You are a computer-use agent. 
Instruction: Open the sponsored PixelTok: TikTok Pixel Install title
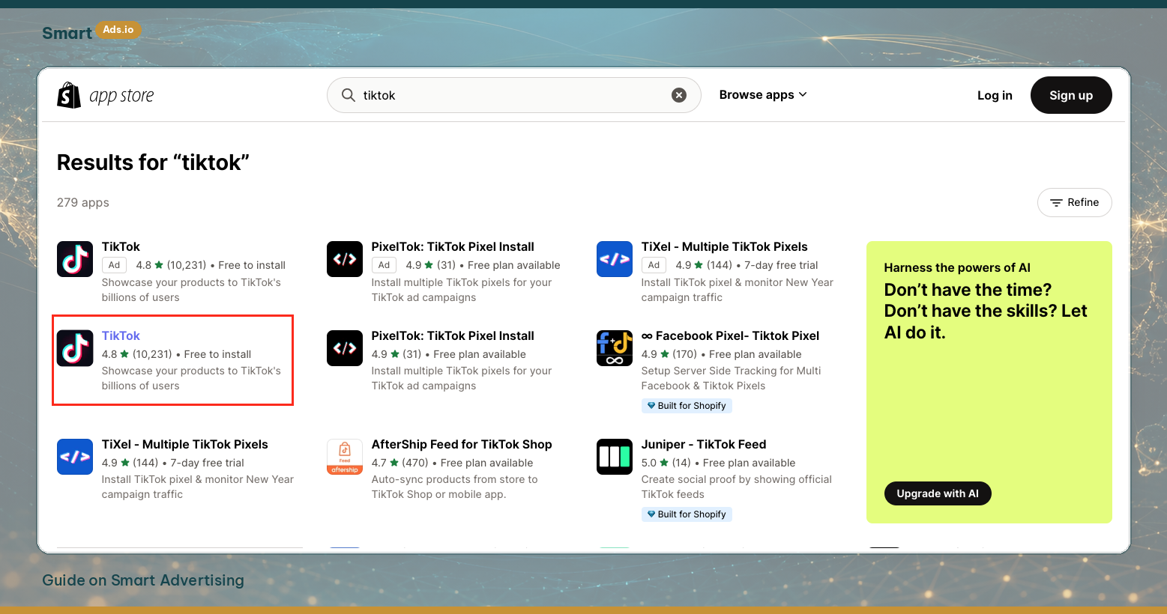(453, 247)
